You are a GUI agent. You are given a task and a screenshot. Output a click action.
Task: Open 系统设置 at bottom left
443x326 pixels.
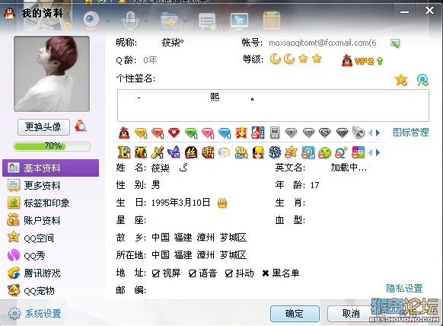(35, 314)
